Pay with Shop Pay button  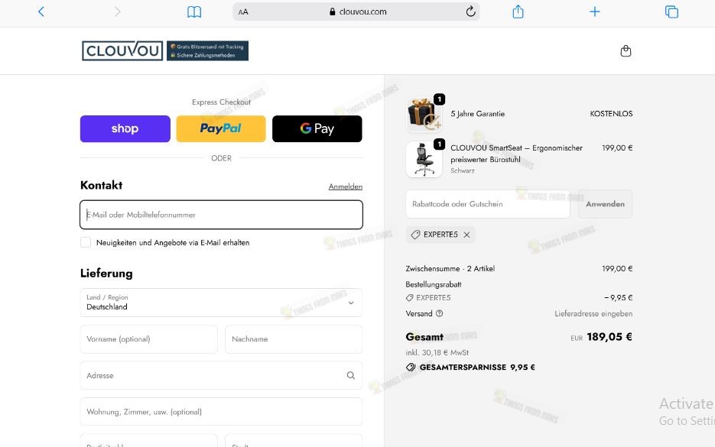pos(125,128)
